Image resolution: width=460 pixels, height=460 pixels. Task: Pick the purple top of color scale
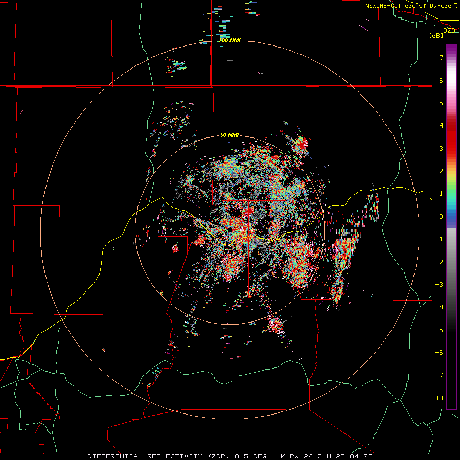pyautogui.click(x=451, y=50)
